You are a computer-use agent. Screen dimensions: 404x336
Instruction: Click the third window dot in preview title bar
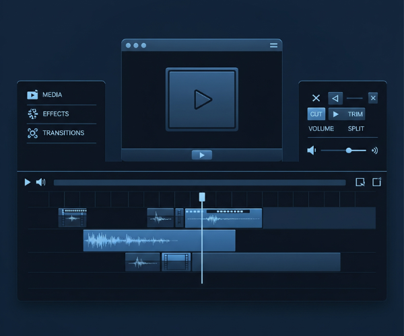[x=144, y=46]
